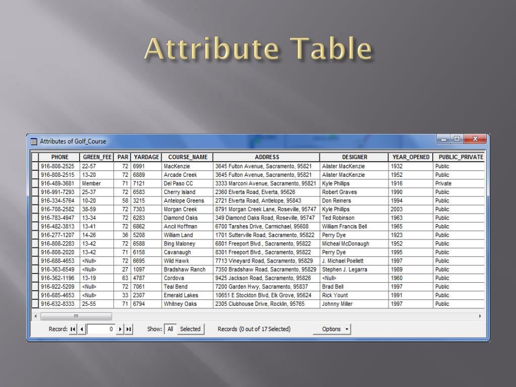Click the 'Bing Maloney' course name cell
Viewport: 516px width, 387px height.
pos(187,243)
